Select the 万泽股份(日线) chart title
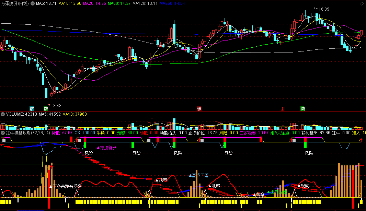The image size is (366, 211). tap(15, 3)
